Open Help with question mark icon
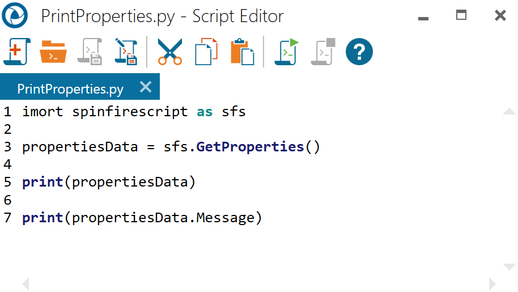The width and height of the screenshot is (518, 292). 359,53
